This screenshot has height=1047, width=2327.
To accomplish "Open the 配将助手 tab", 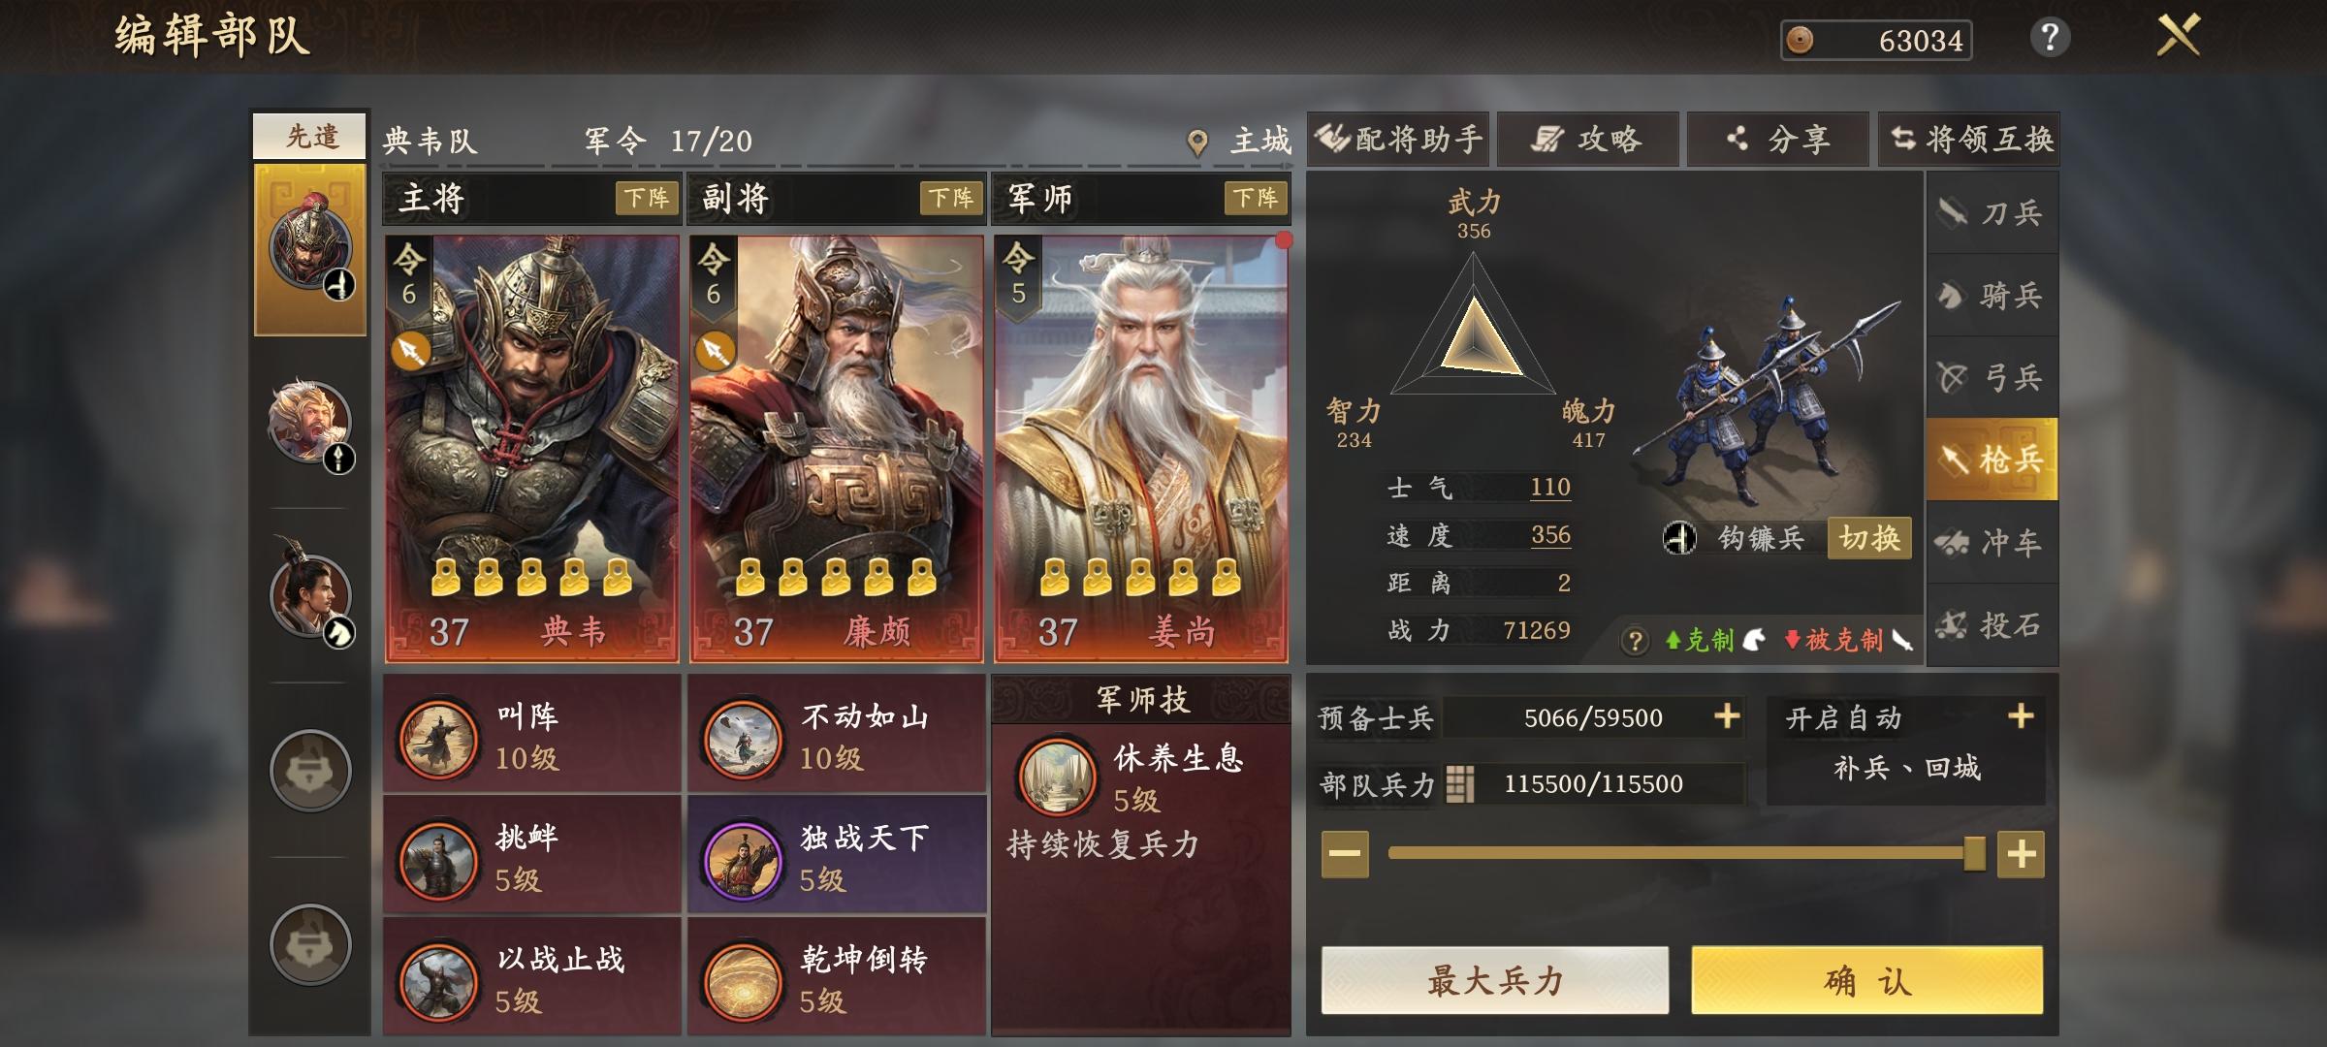I will (1398, 140).
